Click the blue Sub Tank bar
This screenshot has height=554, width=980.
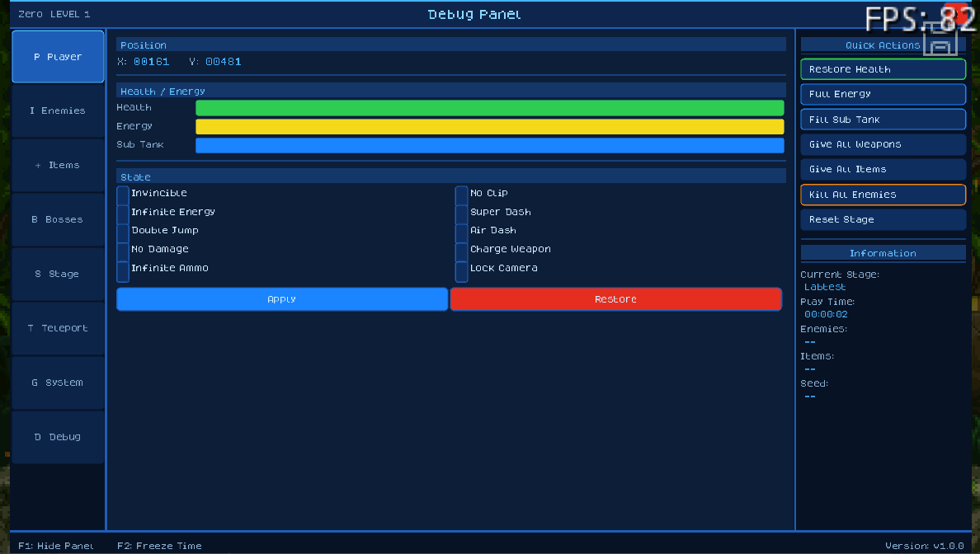(x=490, y=146)
